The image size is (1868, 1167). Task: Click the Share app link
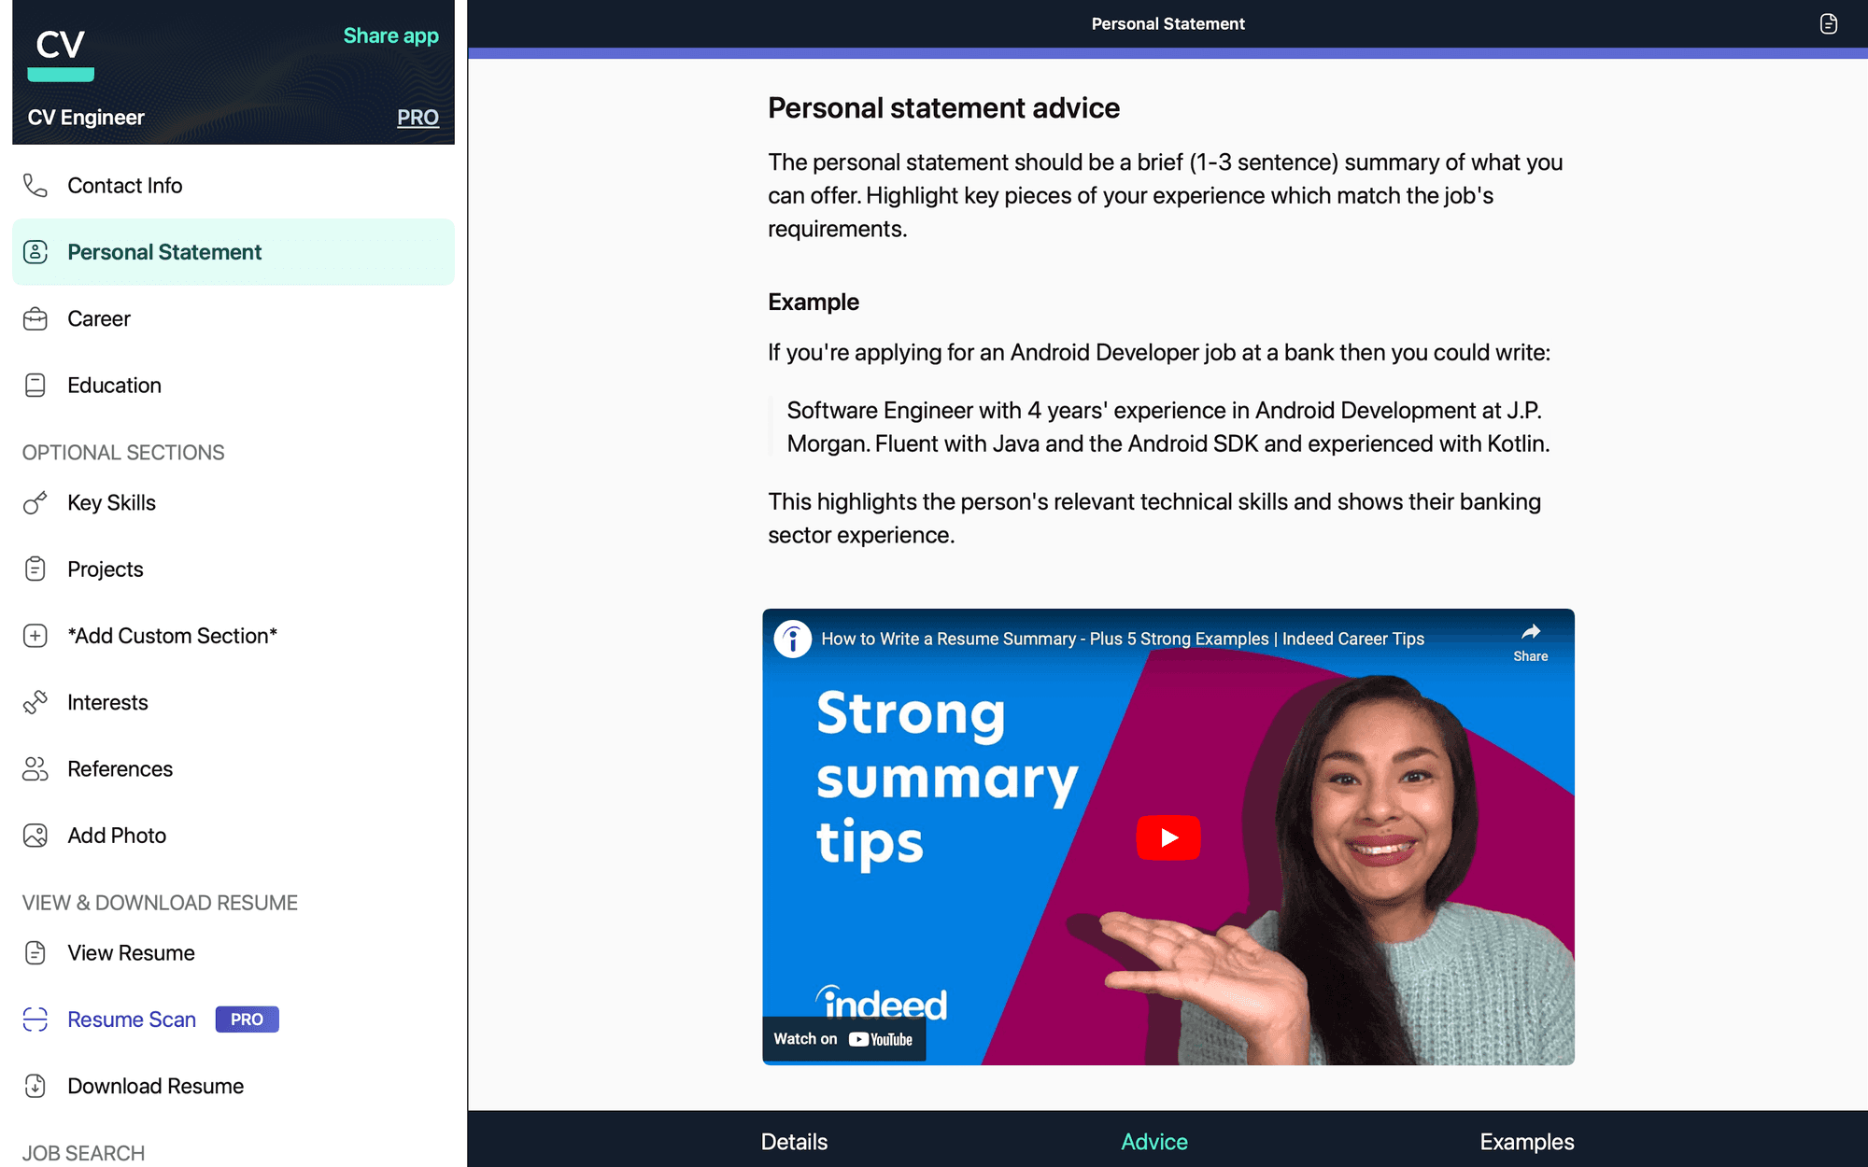(390, 35)
